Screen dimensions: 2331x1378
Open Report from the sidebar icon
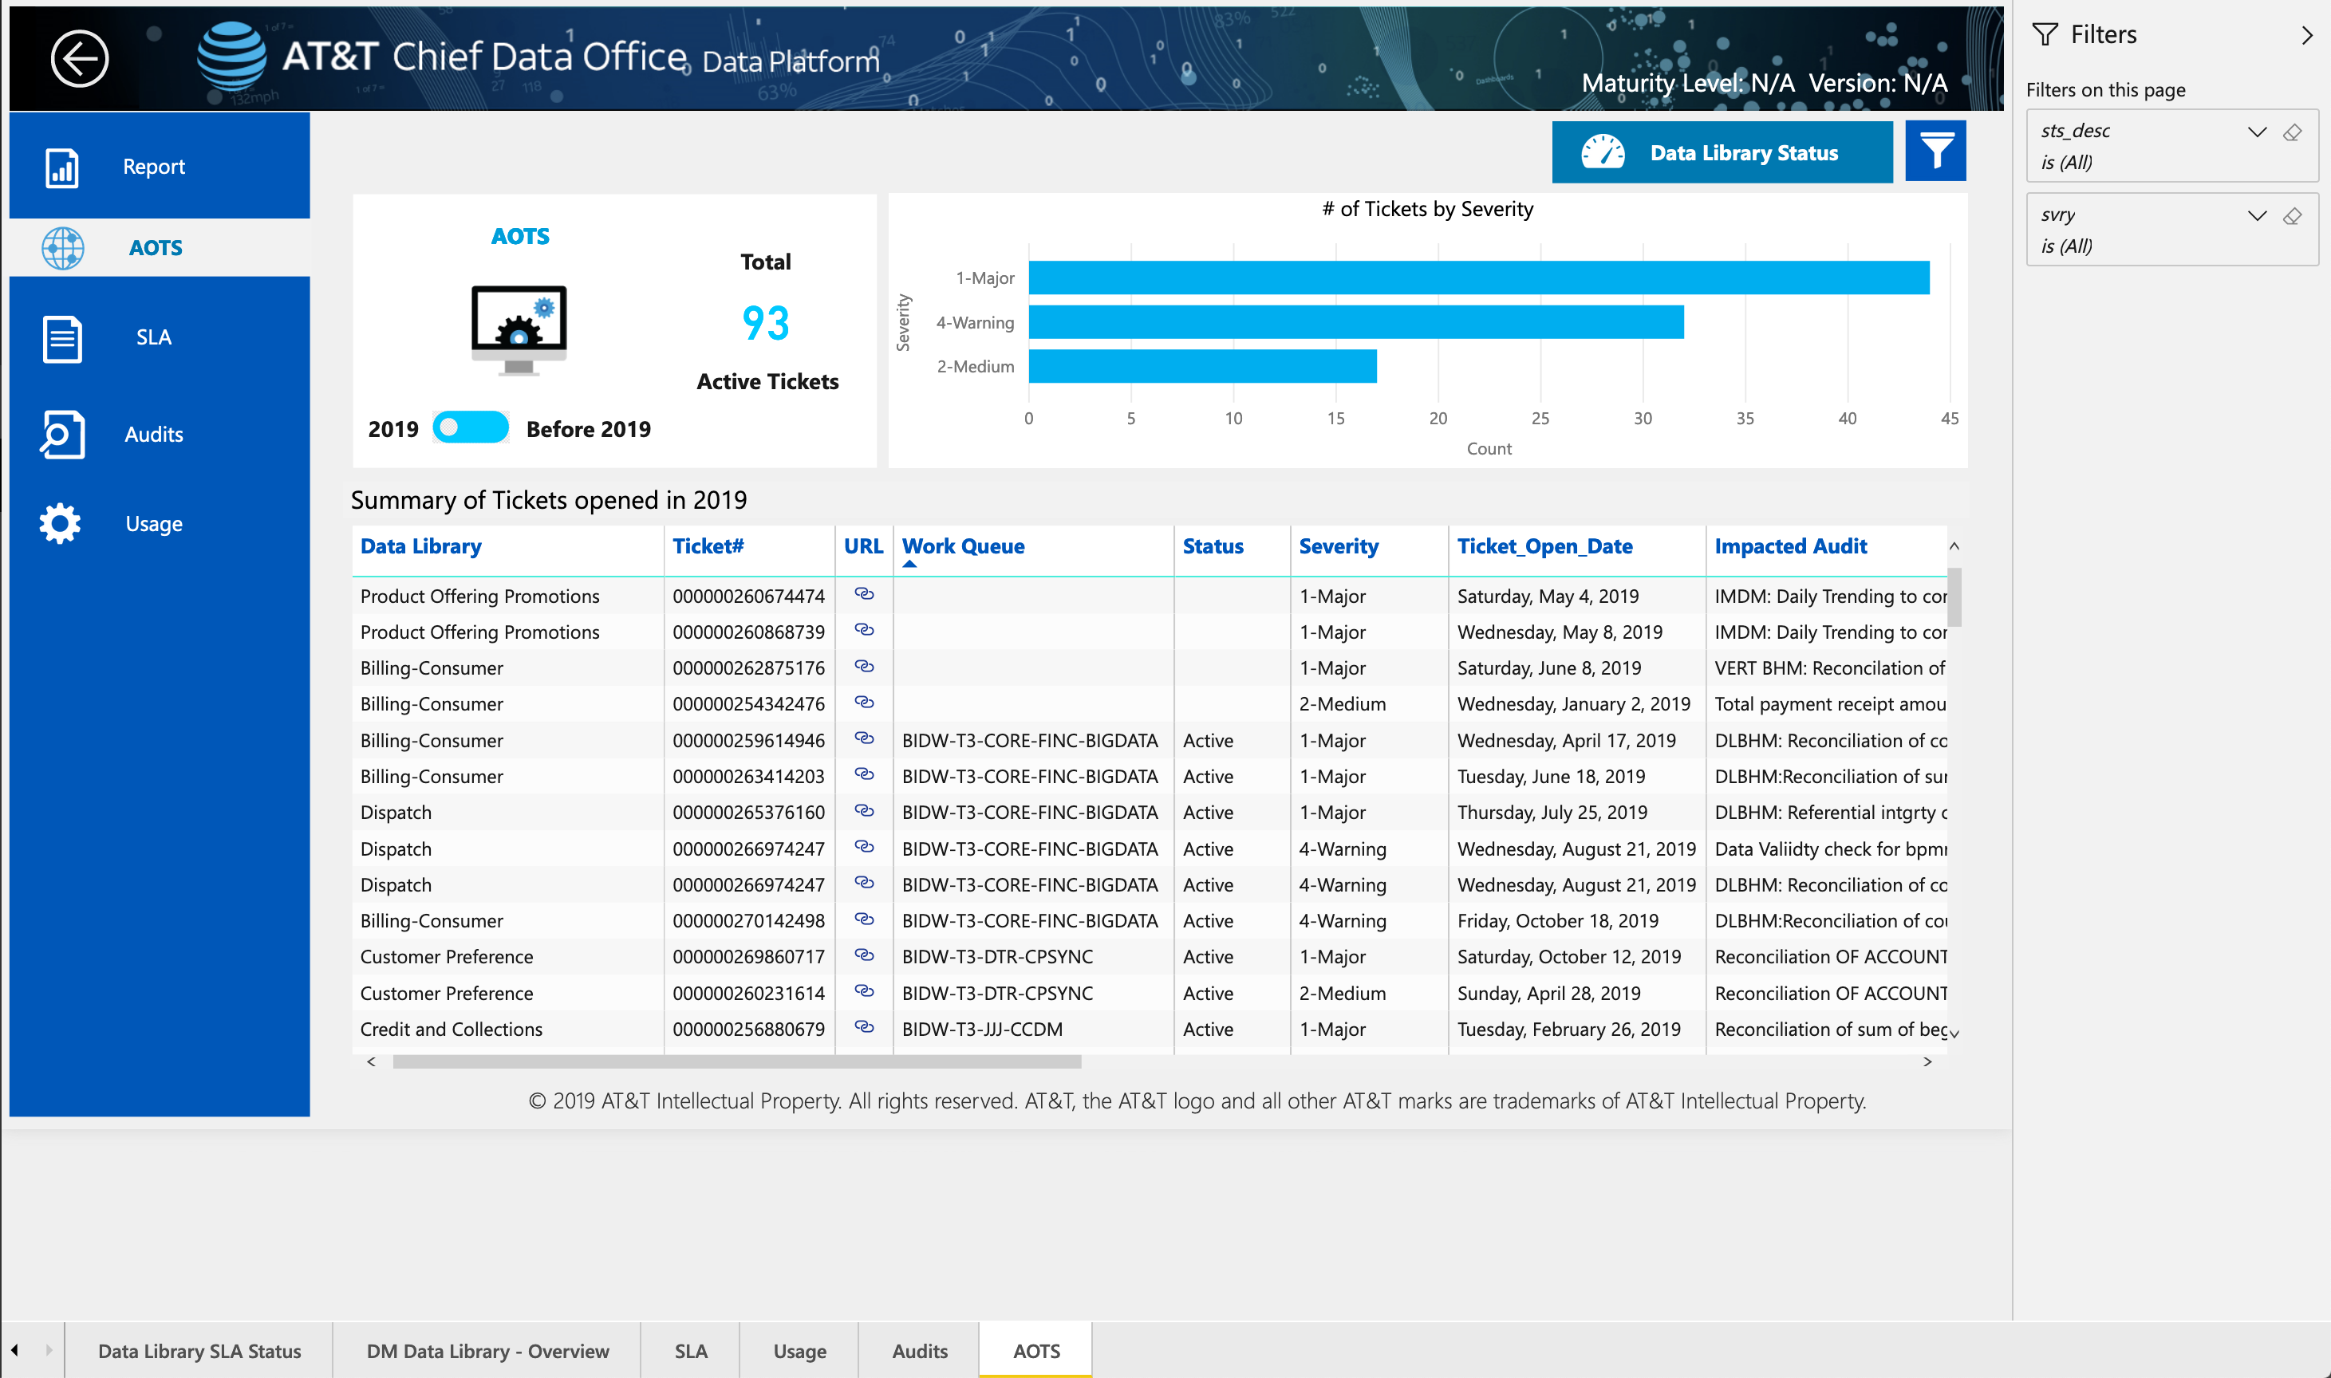[x=61, y=167]
